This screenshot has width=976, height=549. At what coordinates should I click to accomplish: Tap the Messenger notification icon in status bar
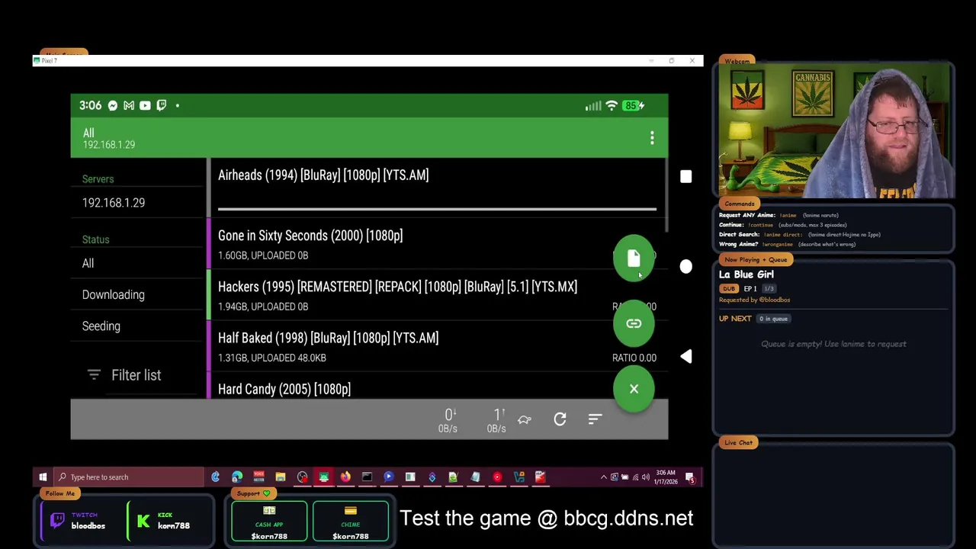pyautogui.click(x=113, y=105)
